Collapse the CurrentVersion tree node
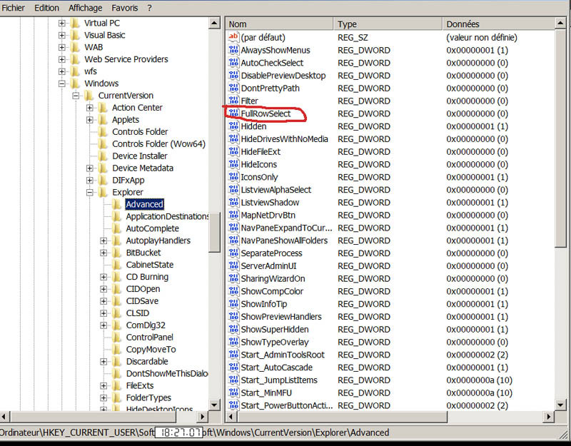 (x=76, y=96)
